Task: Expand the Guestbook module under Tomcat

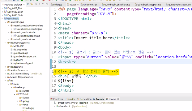Action: click(x=54, y=106)
